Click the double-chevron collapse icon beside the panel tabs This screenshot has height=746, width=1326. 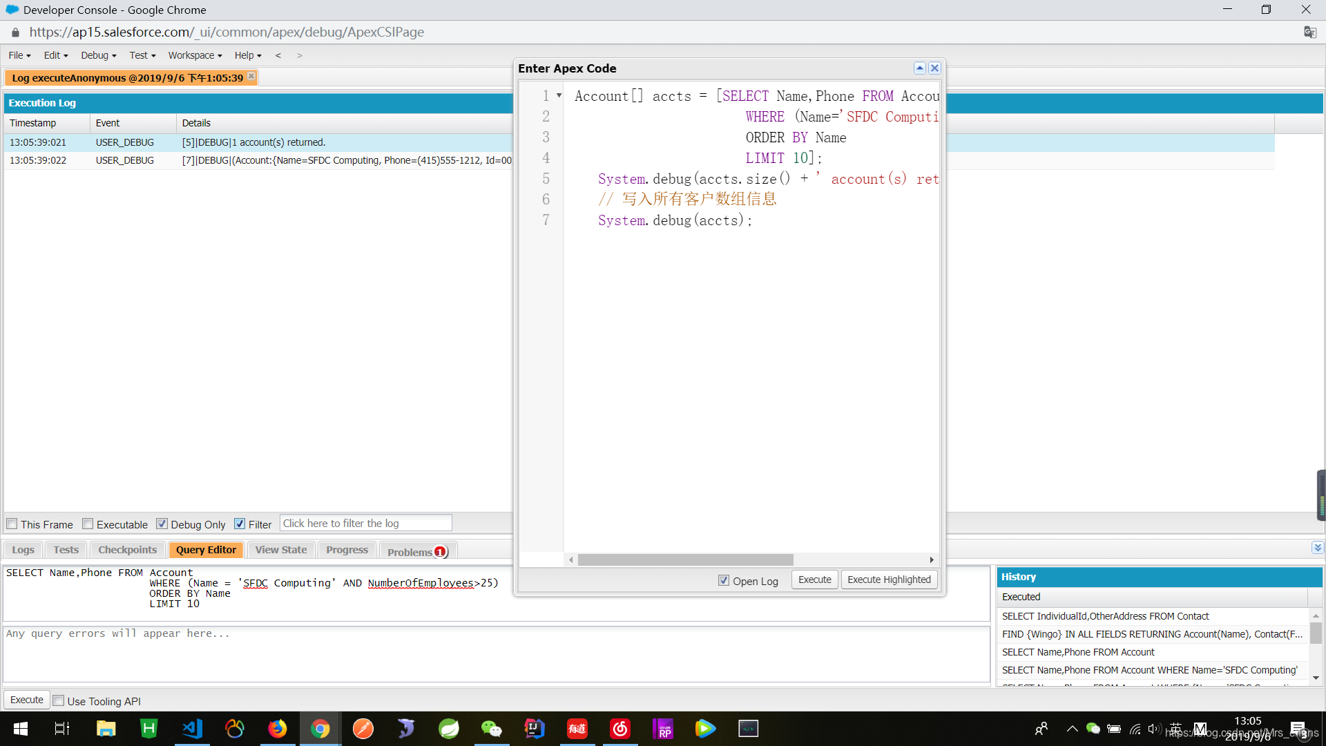click(1318, 547)
